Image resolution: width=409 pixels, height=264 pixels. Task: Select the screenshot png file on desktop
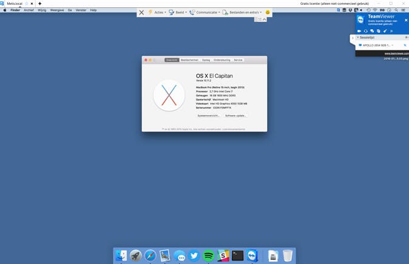pos(396,59)
